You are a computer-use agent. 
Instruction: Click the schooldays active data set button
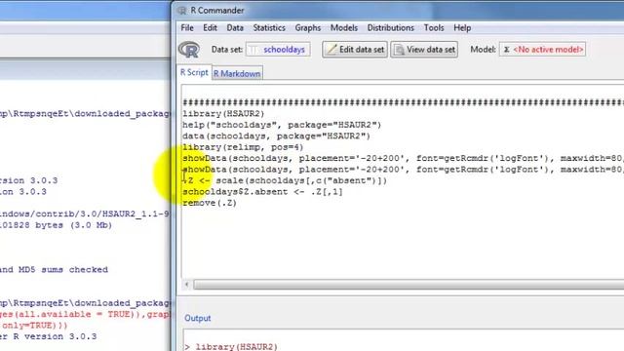coord(278,50)
